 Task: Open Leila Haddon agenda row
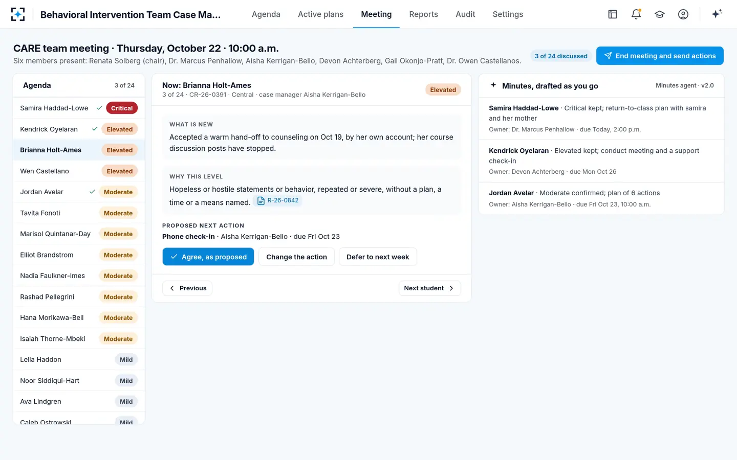point(79,359)
